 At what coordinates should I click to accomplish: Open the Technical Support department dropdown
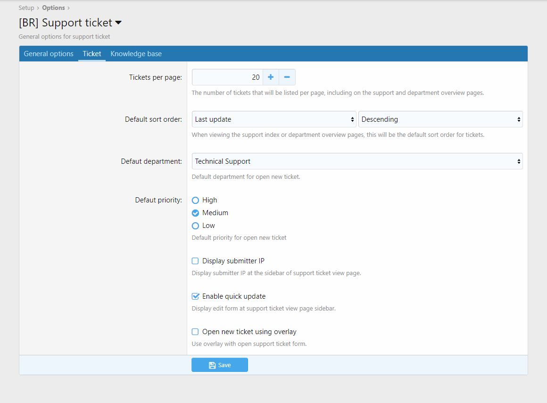(x=357, y=161)
